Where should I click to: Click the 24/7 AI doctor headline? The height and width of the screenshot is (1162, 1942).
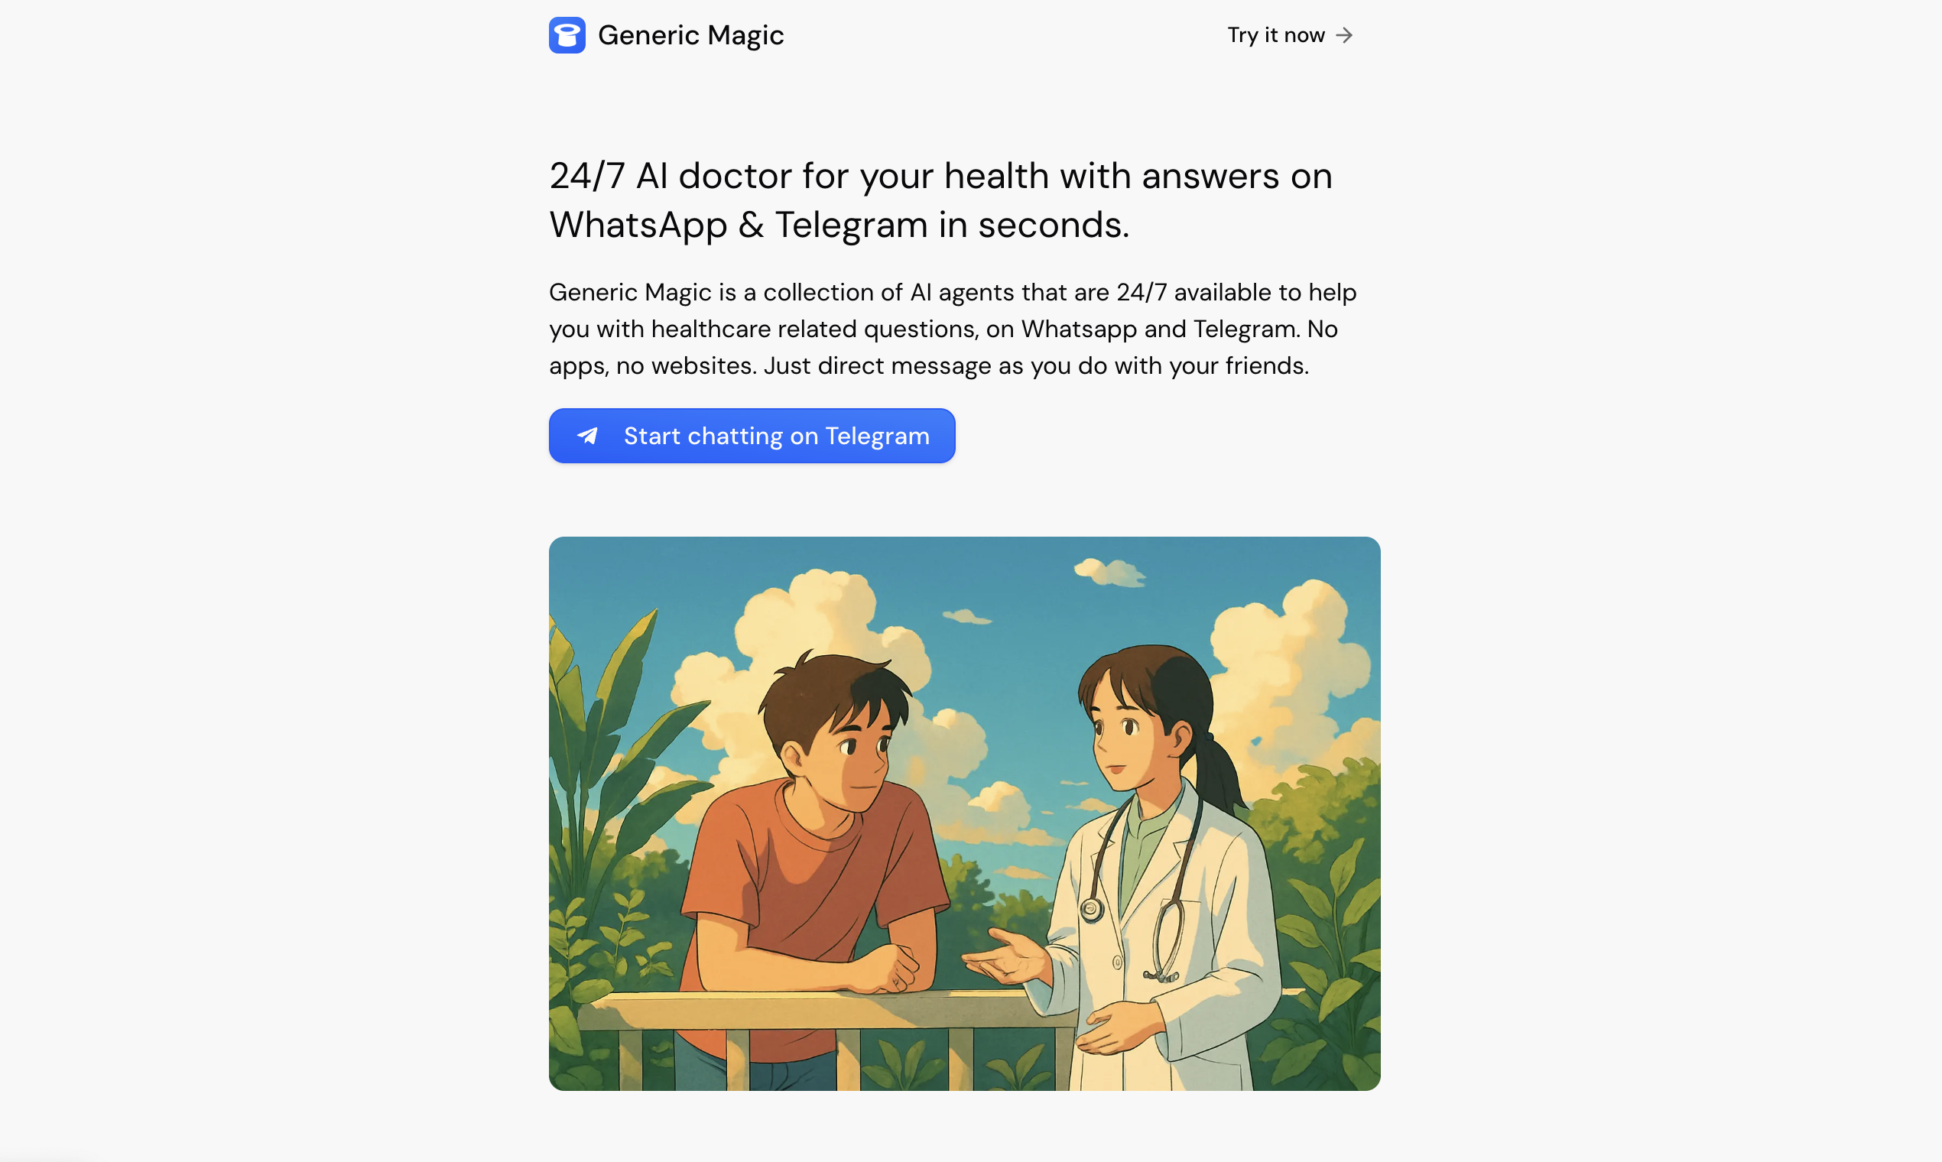pyautogui.click(x=940, y=200)
